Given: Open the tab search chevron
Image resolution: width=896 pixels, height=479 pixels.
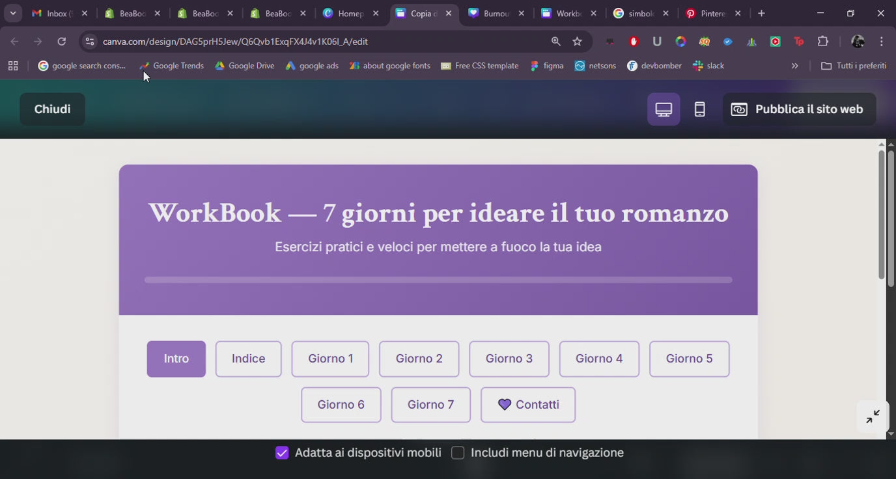Looking at the screenshot, I should click(13, 13).
